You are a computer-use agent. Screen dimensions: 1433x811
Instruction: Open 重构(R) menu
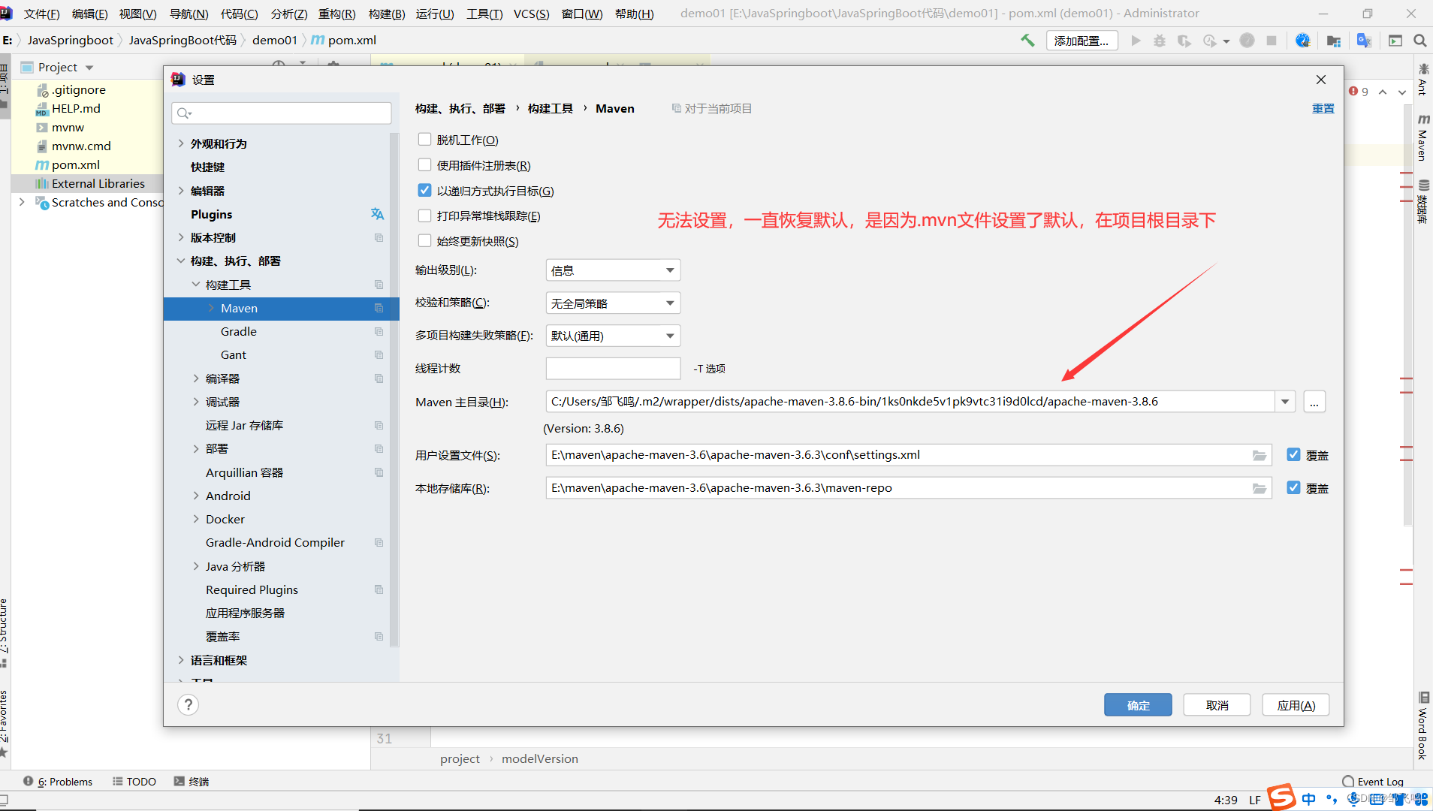point(337,14)
